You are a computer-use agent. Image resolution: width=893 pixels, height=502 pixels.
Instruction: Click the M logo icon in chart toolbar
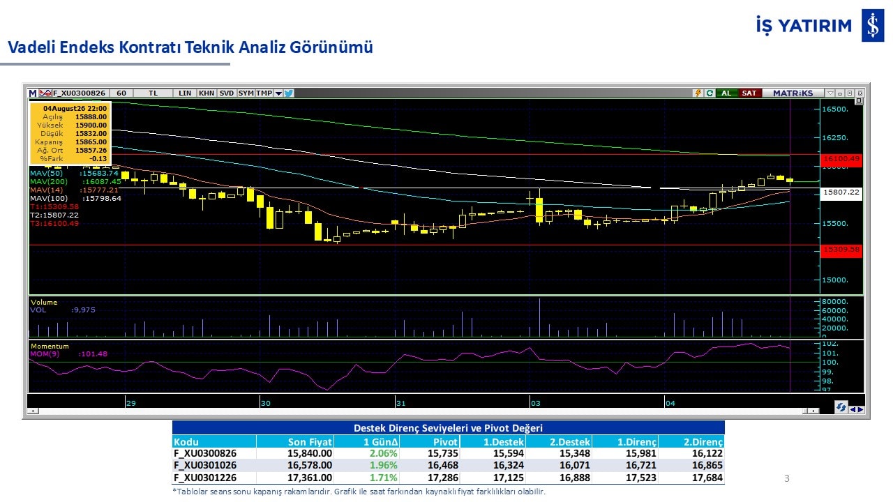point(32,93)
